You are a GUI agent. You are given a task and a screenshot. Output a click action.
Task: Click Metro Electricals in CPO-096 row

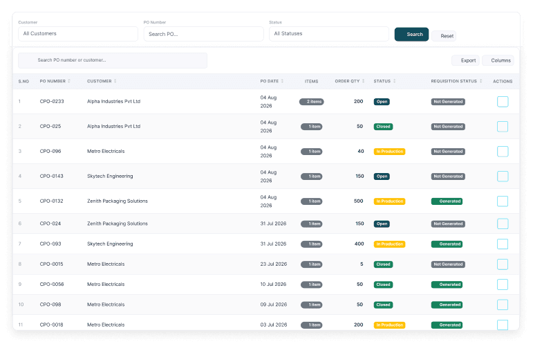click(106, 151)
